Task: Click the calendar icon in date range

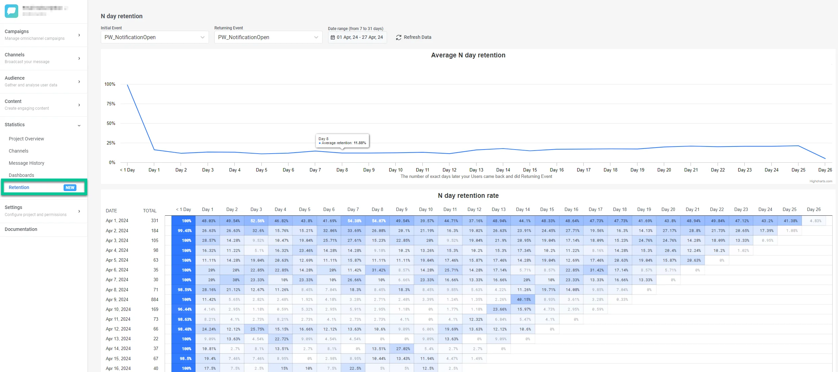Action: 333,37
